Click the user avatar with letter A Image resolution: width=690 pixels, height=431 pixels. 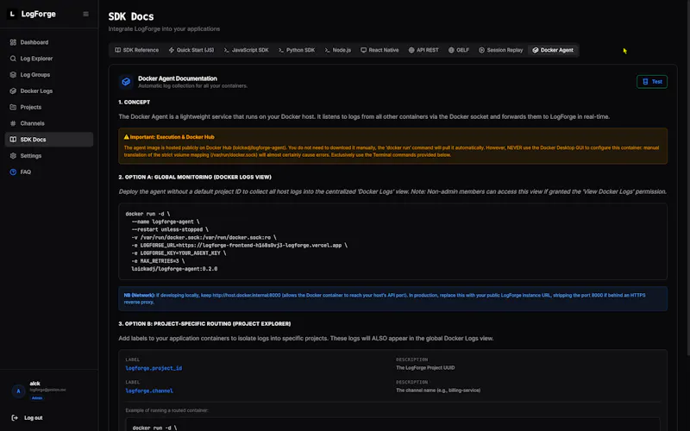pos(18,390)
